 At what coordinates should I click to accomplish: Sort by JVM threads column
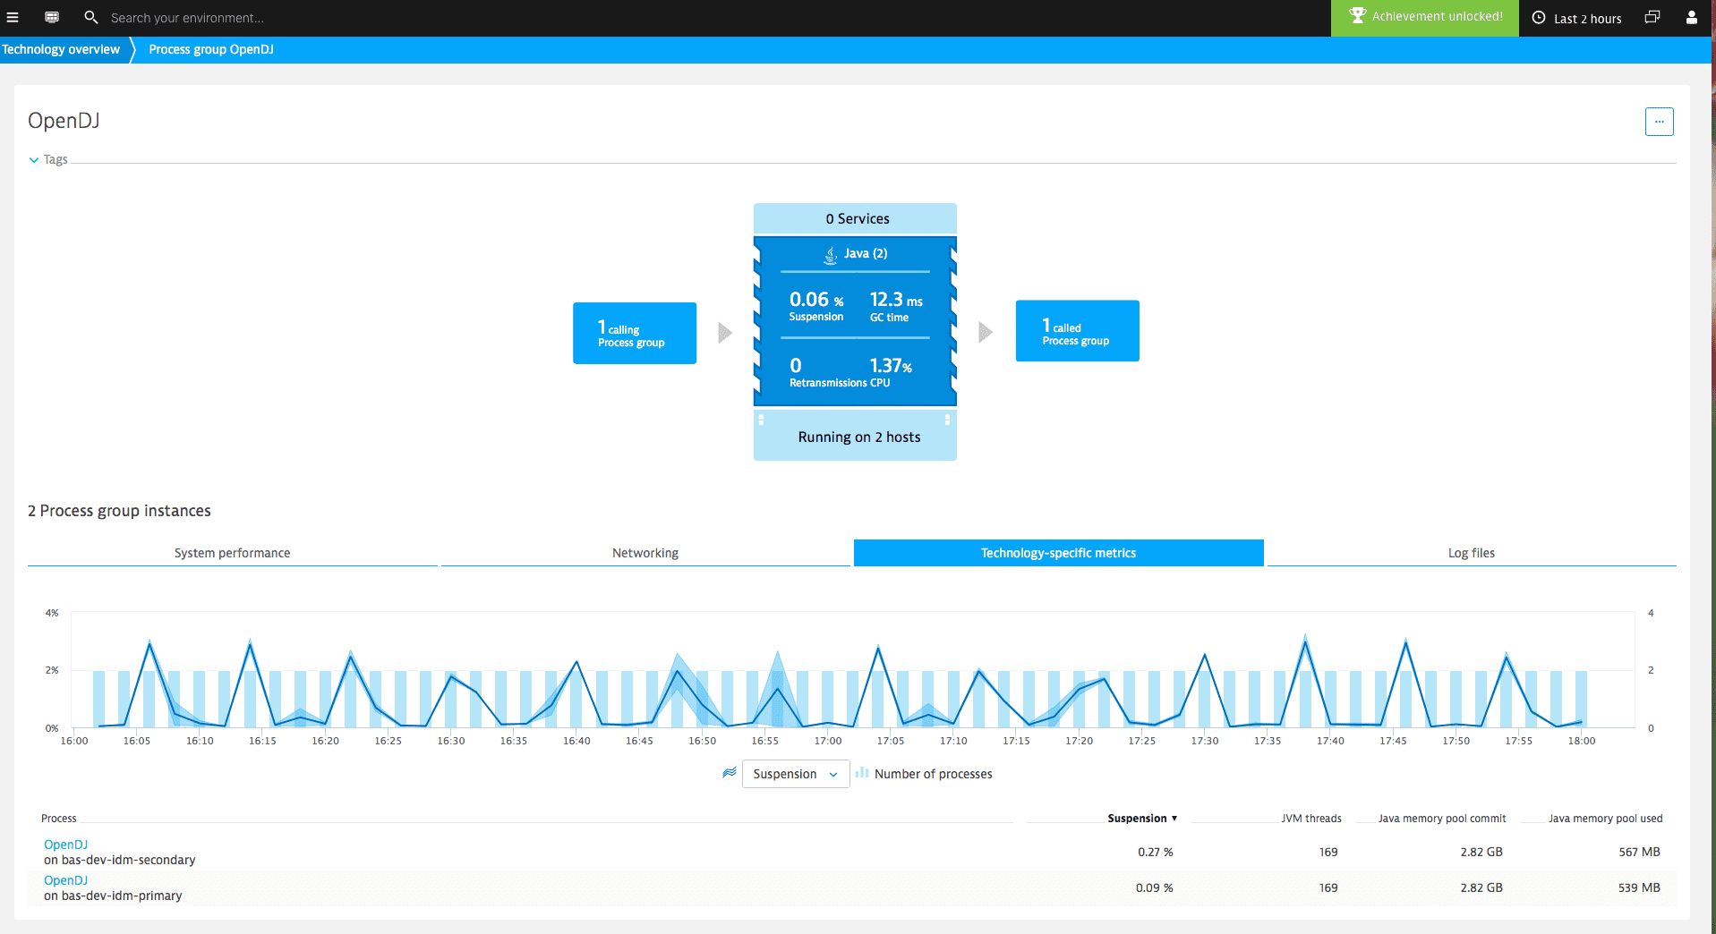[1310, 819]
